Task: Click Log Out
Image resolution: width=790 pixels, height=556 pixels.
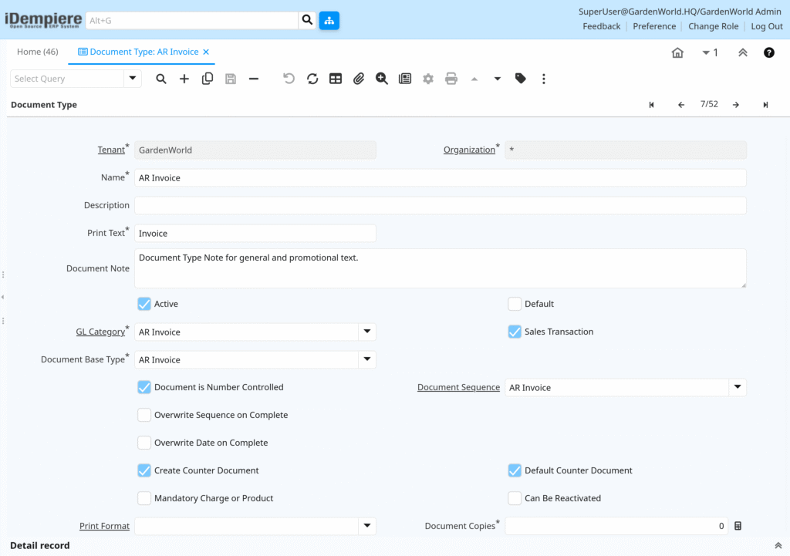Action: [767, 26]
